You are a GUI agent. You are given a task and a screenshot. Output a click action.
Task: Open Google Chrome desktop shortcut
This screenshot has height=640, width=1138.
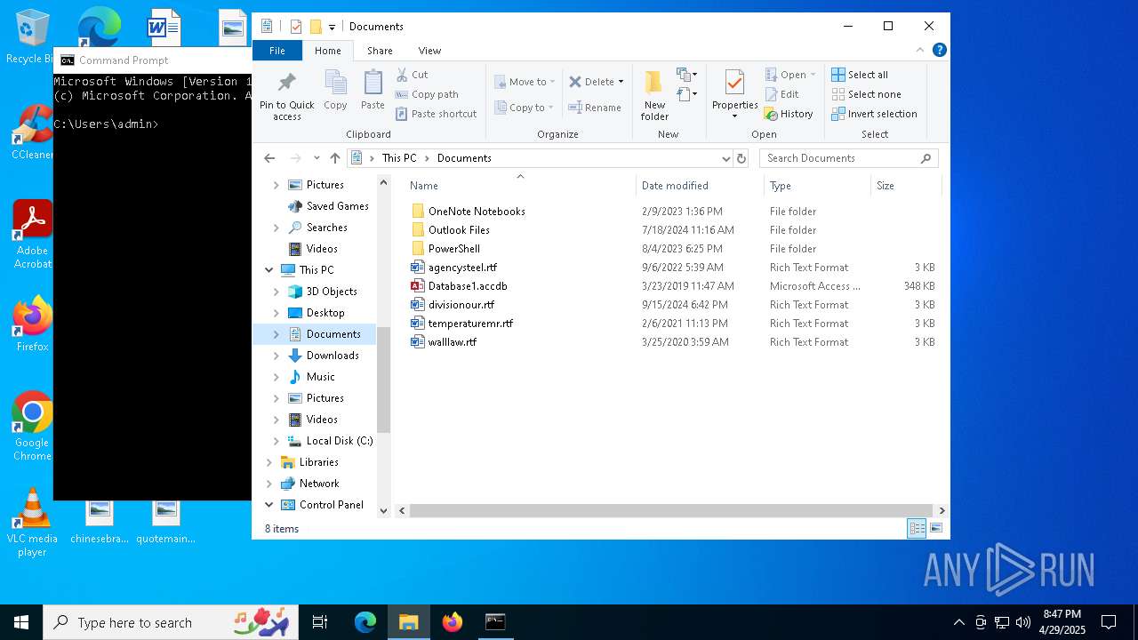(32, 426)
